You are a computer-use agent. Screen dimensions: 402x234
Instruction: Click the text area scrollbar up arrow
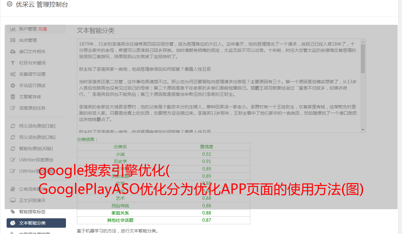[363, 41]
